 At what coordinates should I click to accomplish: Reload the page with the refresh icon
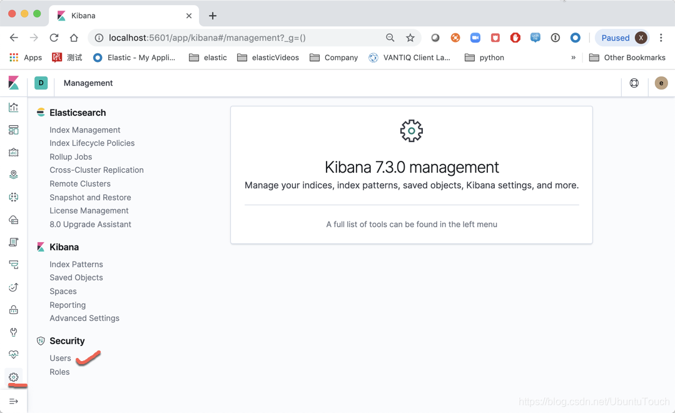click(54, 38)
